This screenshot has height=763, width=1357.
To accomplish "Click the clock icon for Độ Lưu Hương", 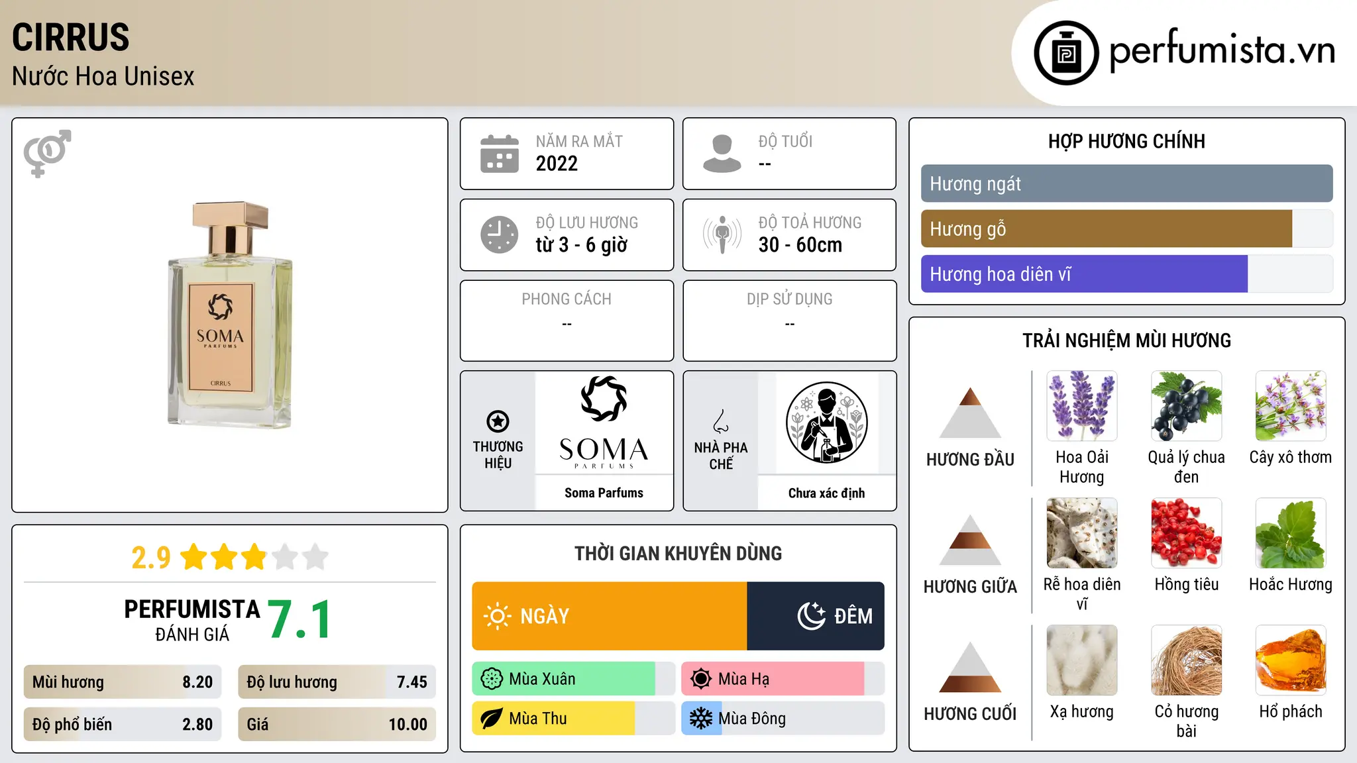I will [x=500, y=234].
